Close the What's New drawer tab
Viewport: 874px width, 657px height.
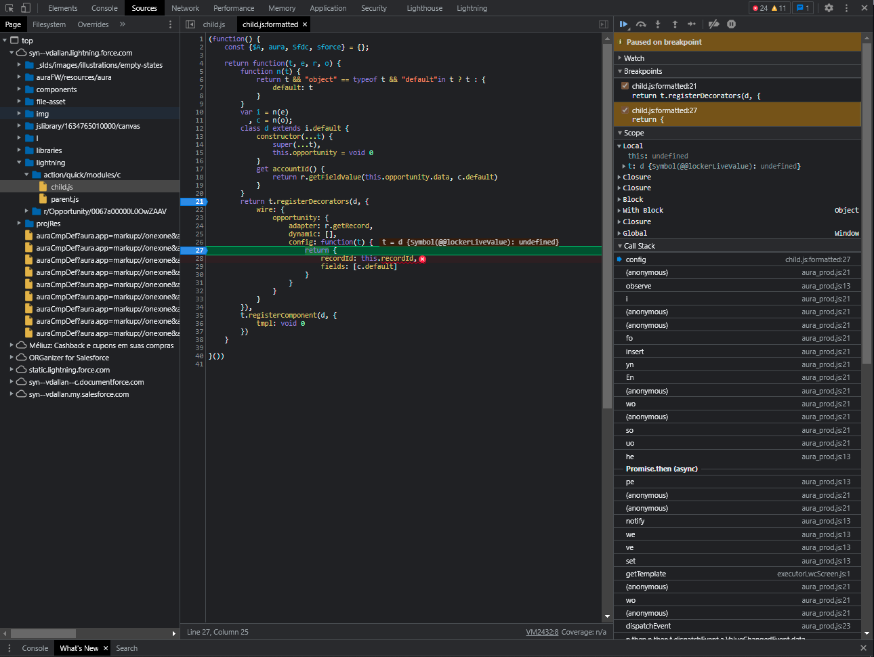[106, 648]
